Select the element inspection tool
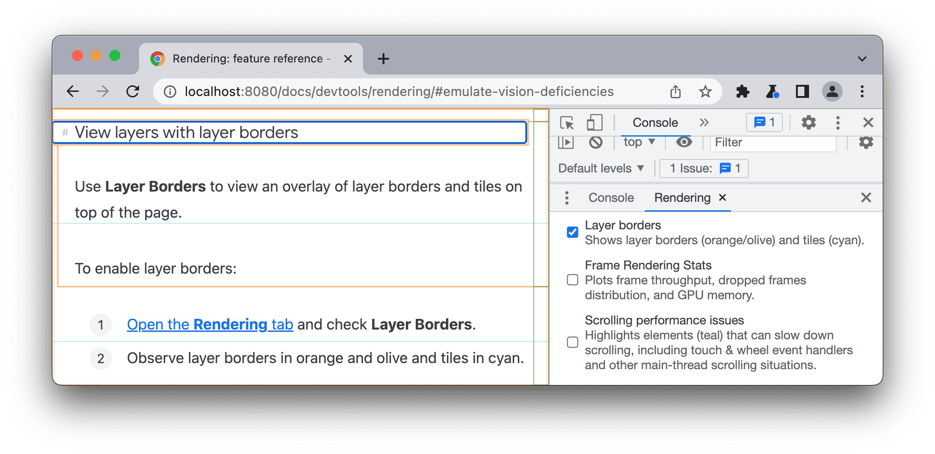Viewport: 935px width, 454px height. (x=567, y=123)
